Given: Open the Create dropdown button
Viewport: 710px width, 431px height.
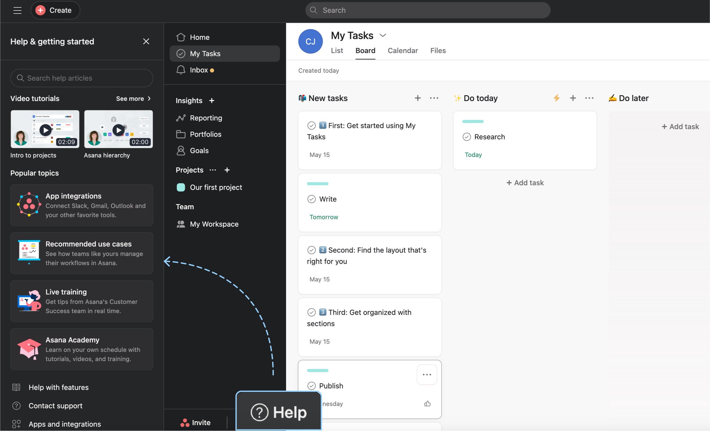Looking at the screenshot, I should [x=55, y=10].
